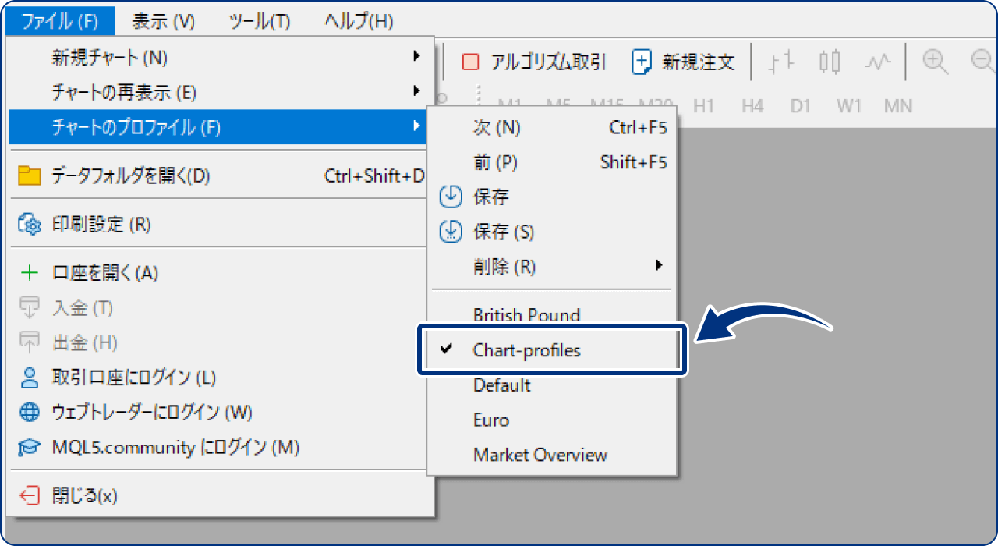
Task: Switch to the Euro profile
Action: point(553,420)
